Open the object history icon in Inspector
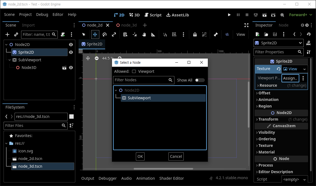 point(309,34)
